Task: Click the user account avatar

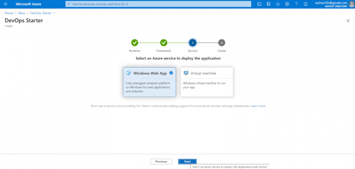Action: coord(352,4)
